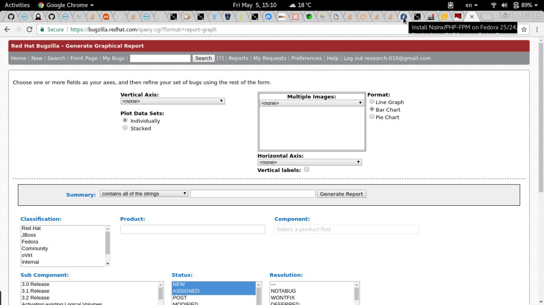Open the Help link
Viewport: 544px width, 305px height.
[x=333, y=58]
